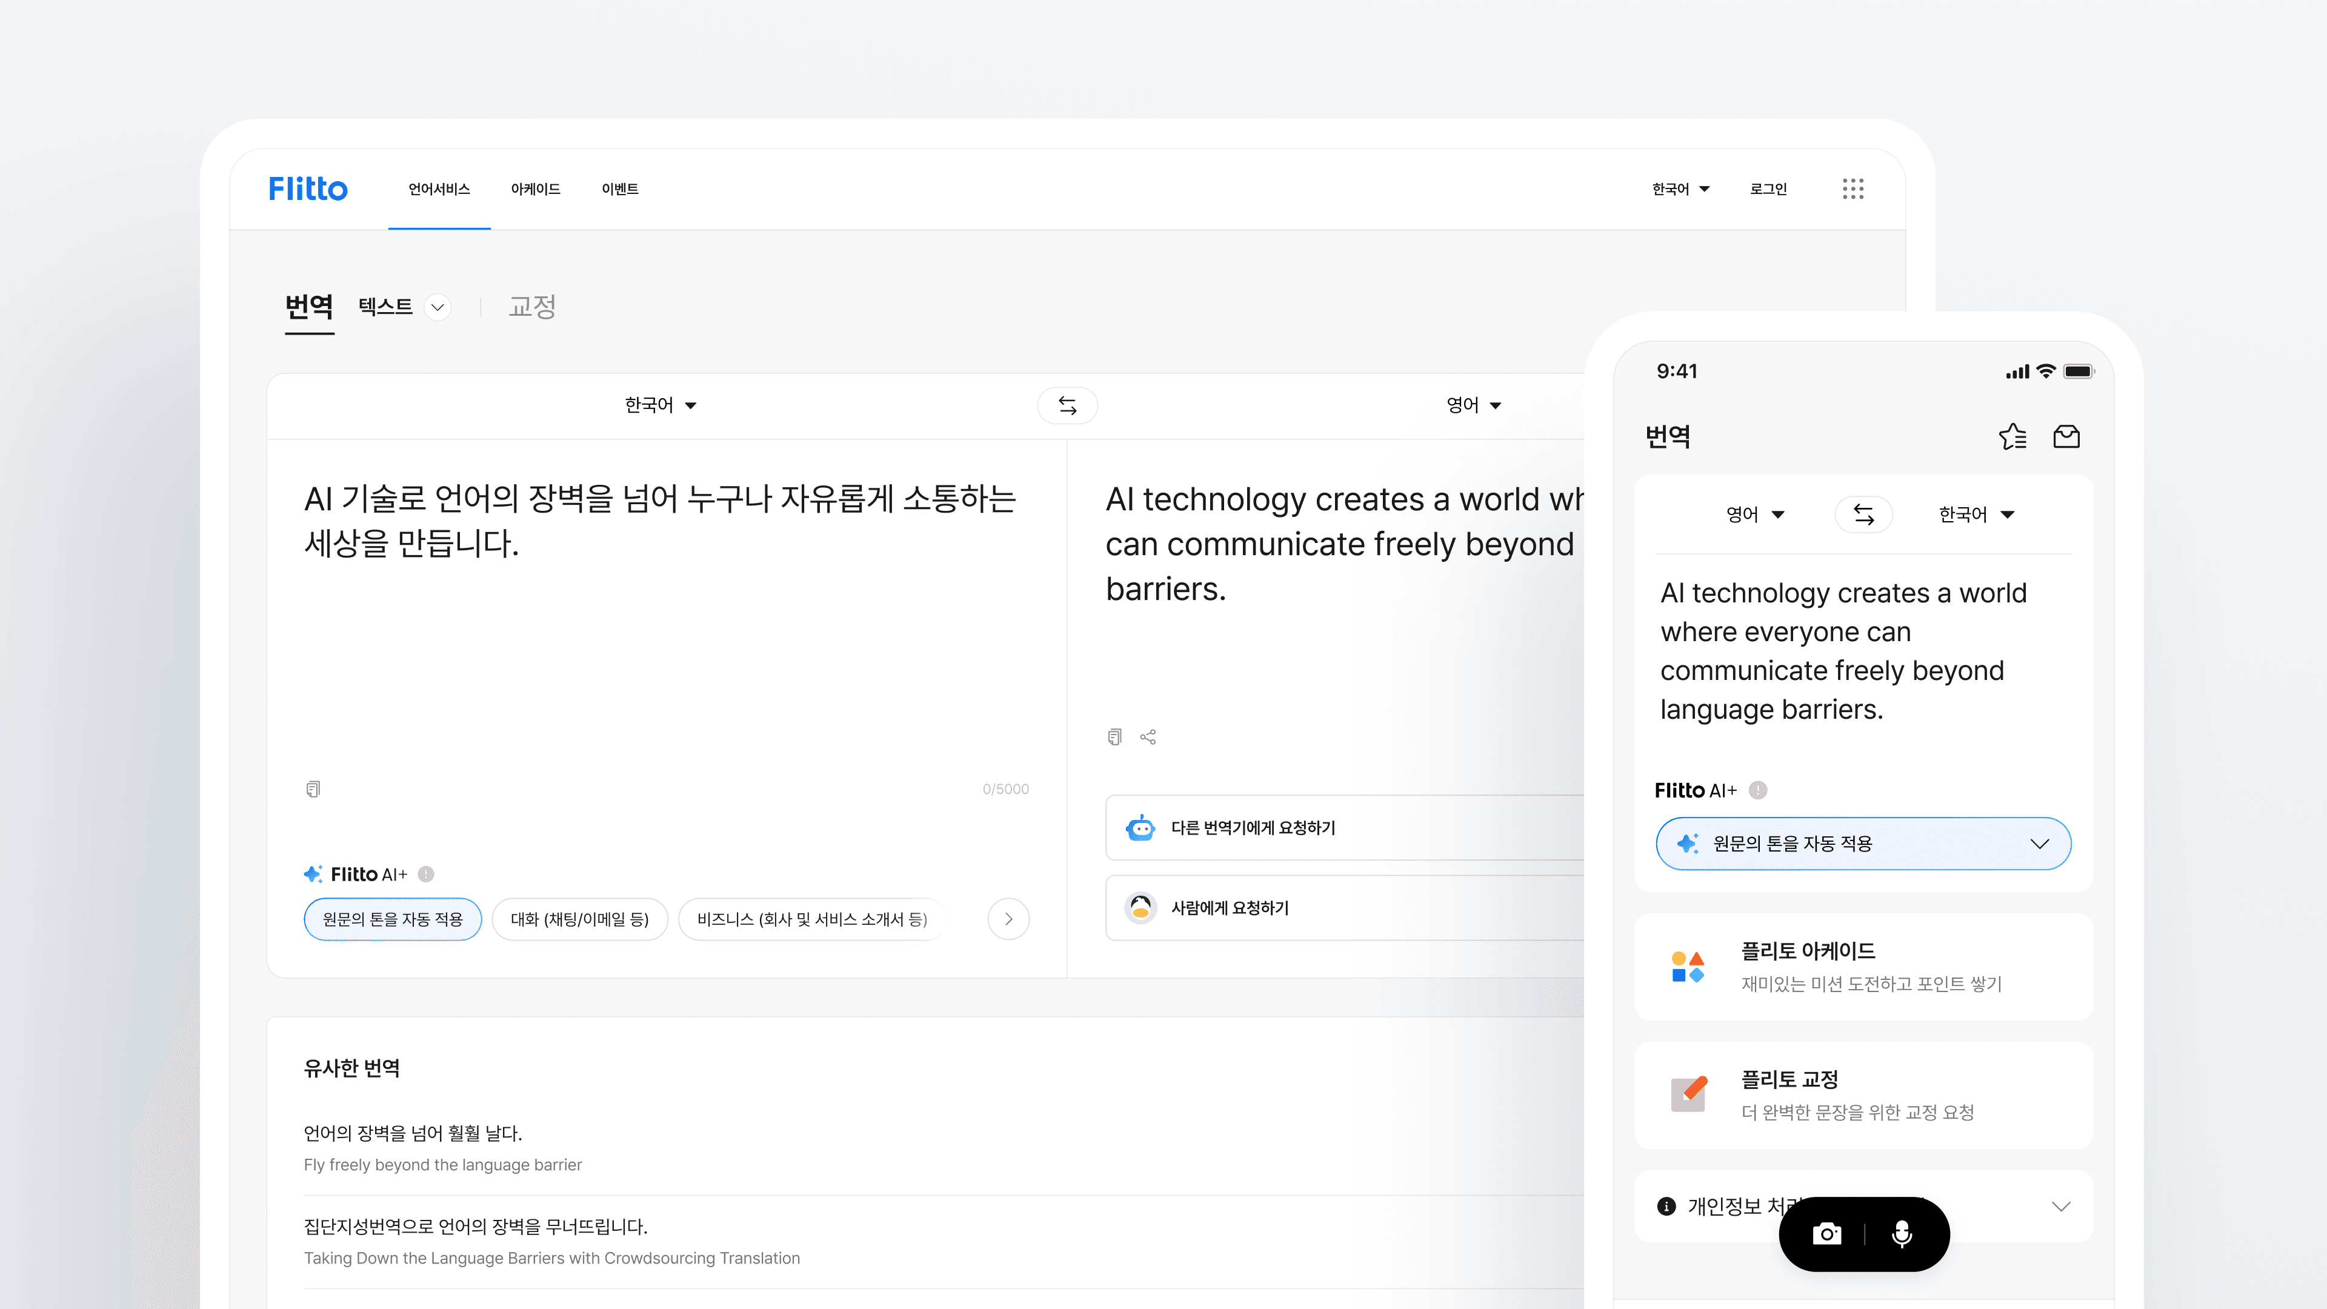Click 사람에게 요청하기 button
Screen dimensions: 2327x1309
coord(1345,907)
